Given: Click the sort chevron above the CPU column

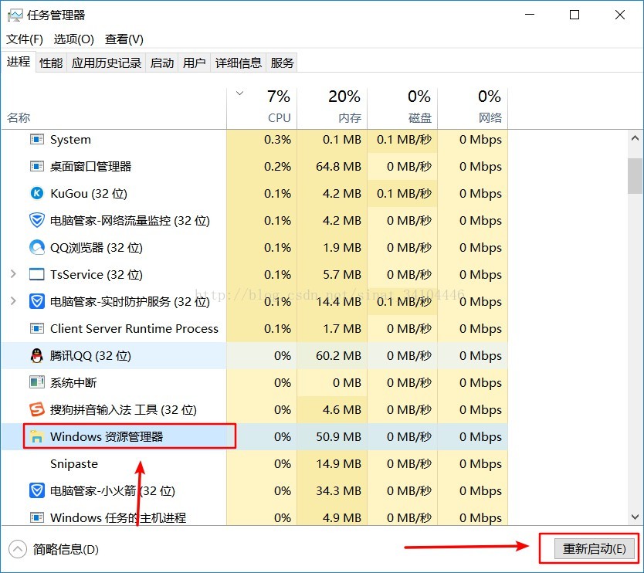Looking at the screenshot, I should (240, 93).
